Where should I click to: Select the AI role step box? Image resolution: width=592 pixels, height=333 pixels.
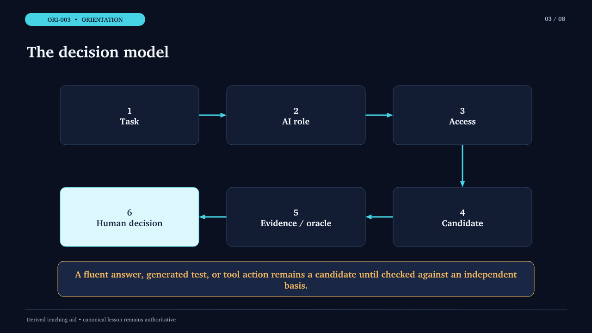pyautogui.click(x=296, y=115)
